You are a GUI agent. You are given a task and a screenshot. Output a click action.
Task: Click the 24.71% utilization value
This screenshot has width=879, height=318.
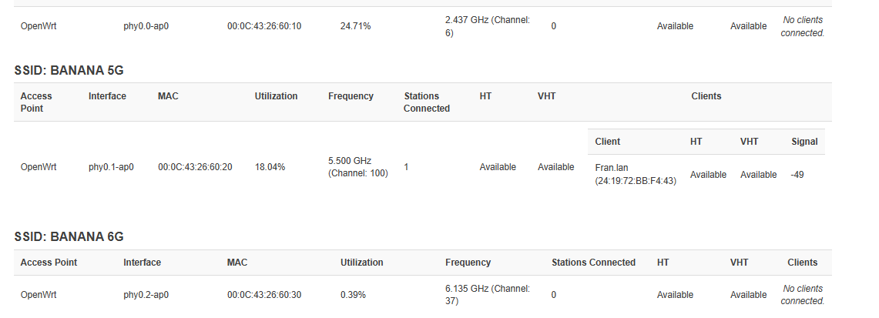pos(355,26)
